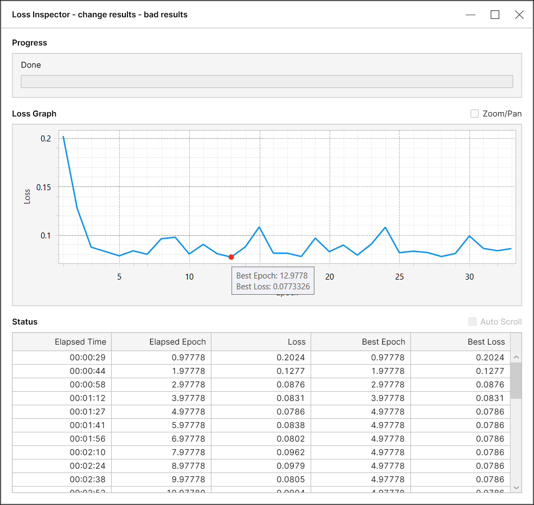Click the status table scrollbar thumb
This screenshot has width=534, height=505.
point(516,380)
